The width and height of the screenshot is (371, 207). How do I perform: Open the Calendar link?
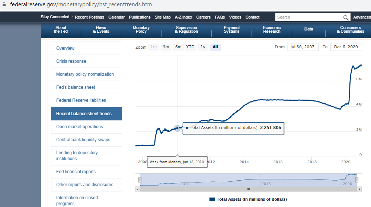pyautogui.click(x=116, y=17)
